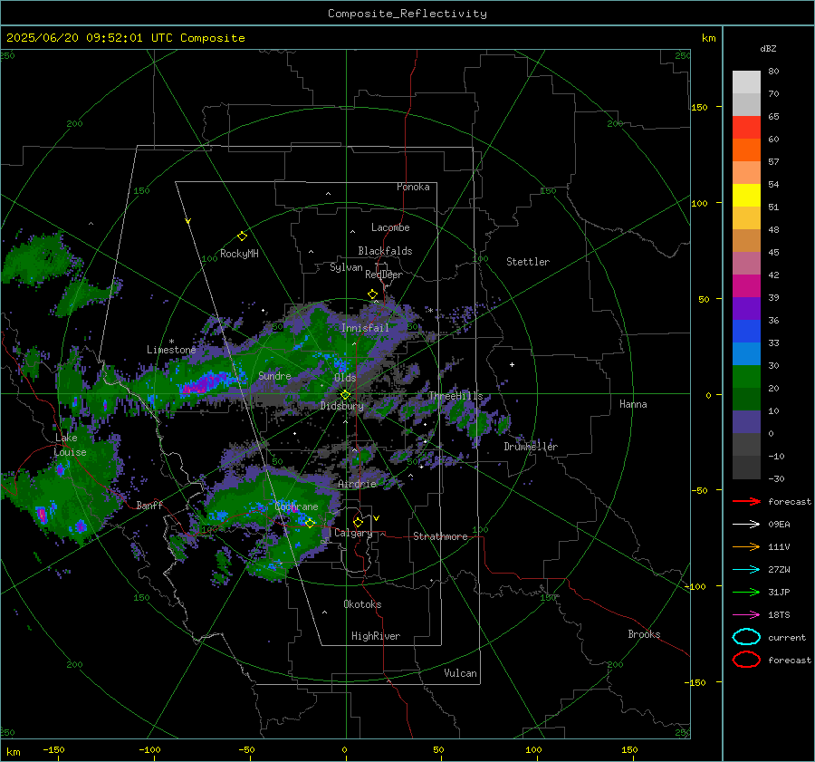This screenshot has width=815, height=762.
Task: Click the Brooks town label
Action: (644, 634)
